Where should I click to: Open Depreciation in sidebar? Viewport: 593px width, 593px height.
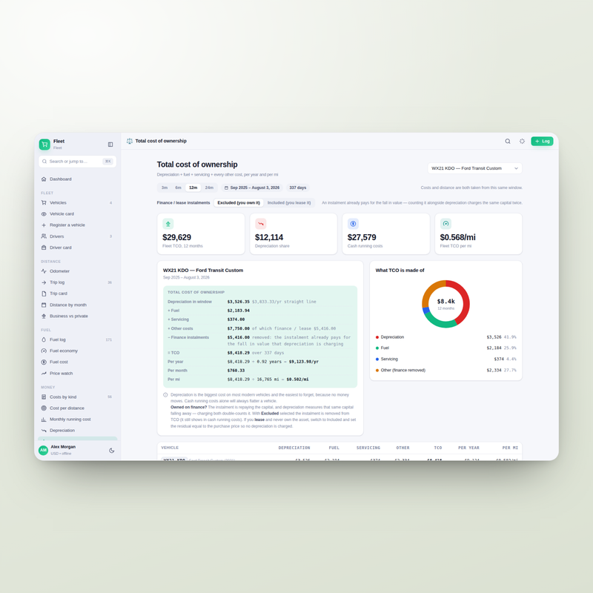[78, 431]
